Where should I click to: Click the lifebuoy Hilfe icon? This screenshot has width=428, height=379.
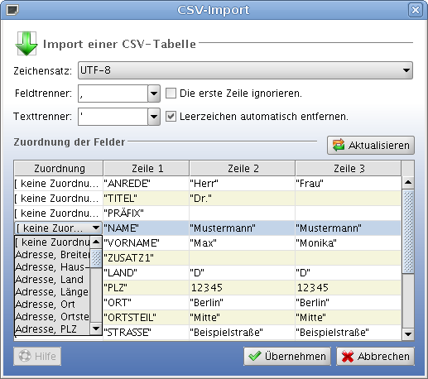[25, 356]
